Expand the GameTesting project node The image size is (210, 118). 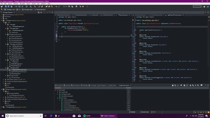2,15
